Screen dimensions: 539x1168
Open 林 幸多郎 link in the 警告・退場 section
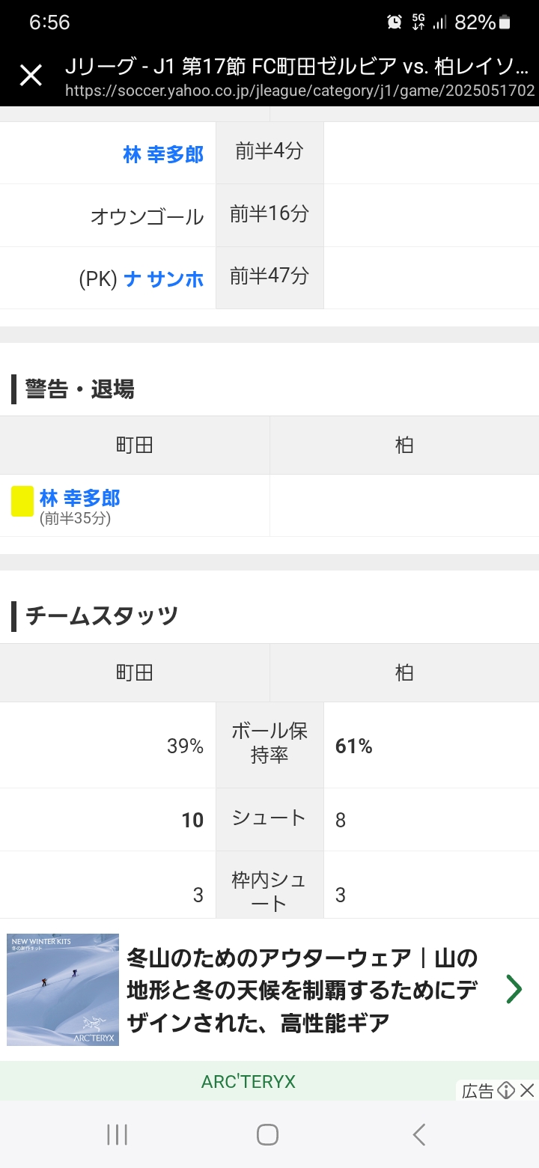point(79,498)
